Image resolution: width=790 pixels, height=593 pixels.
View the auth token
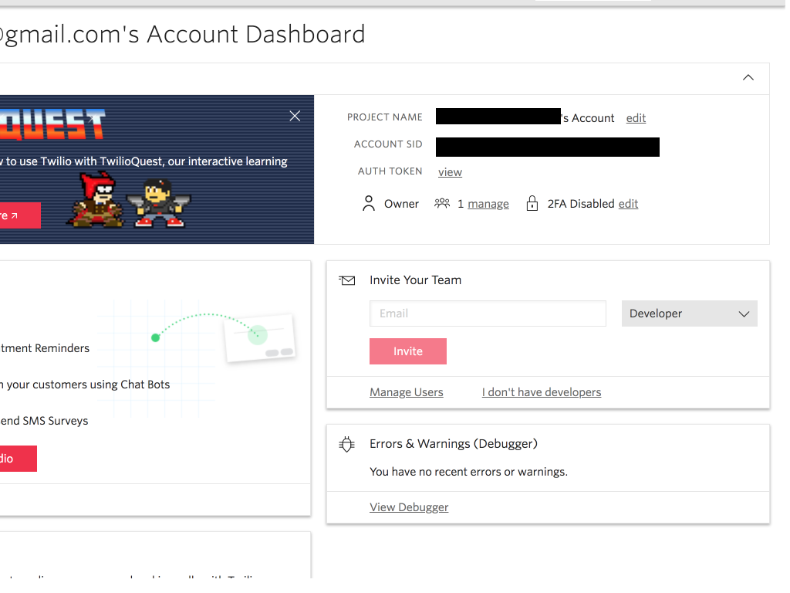450,172
